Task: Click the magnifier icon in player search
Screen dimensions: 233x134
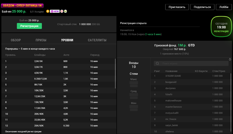Action: tap(157, 63)
